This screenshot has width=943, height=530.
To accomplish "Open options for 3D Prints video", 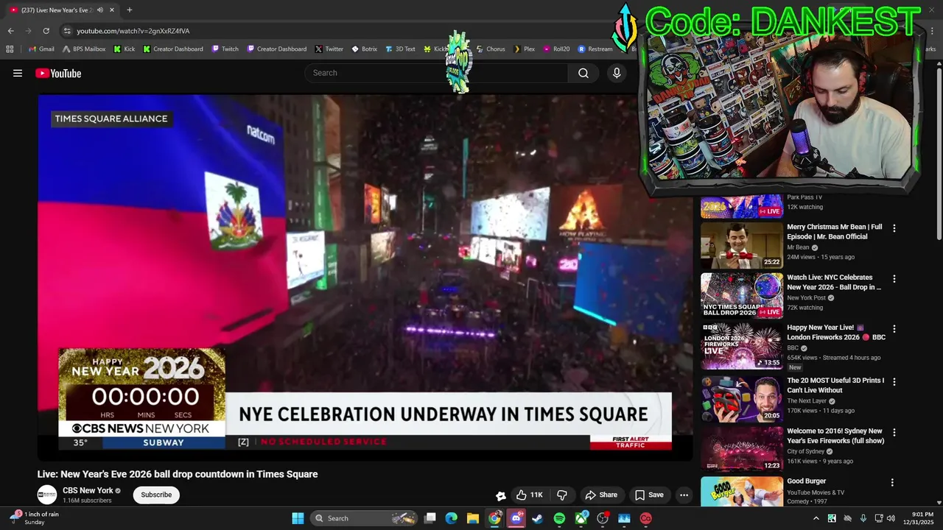I will (894, 382).
